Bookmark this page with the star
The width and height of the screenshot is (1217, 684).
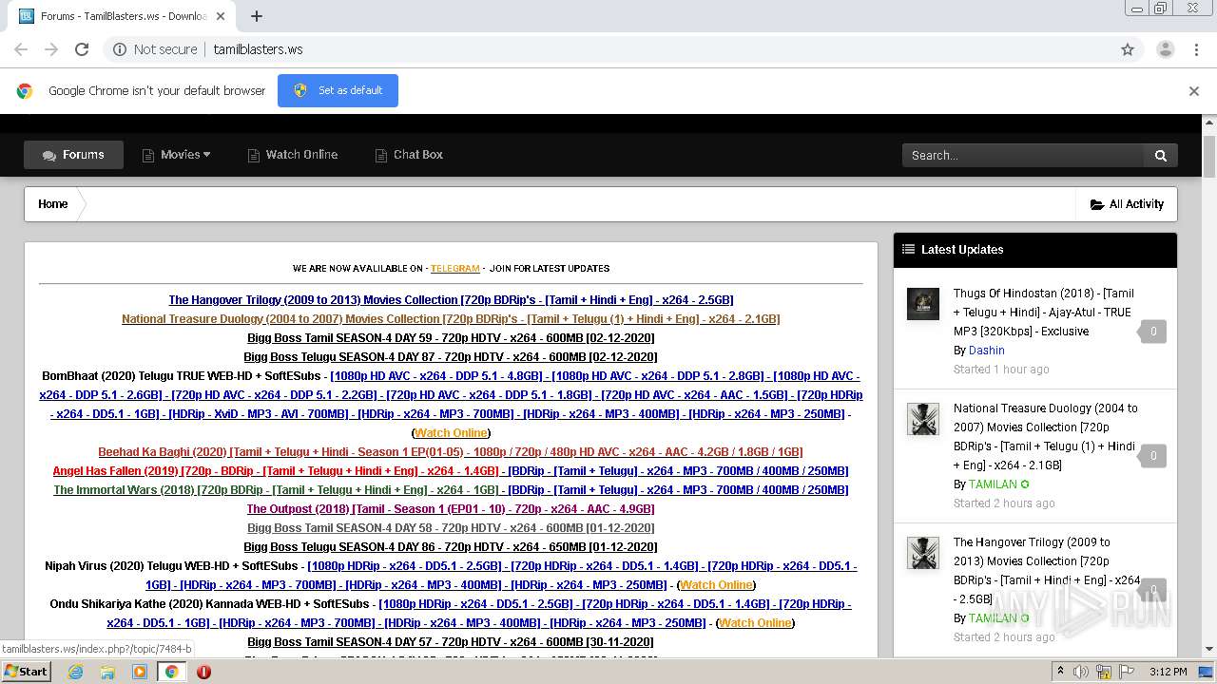1128,49
